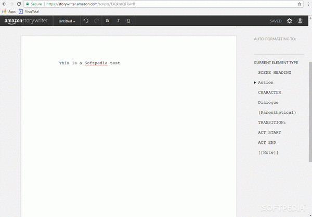Image resolution: width=312 pixels, height=217 pixels.
Task: Undo the last edit
Action: [86, 21]
